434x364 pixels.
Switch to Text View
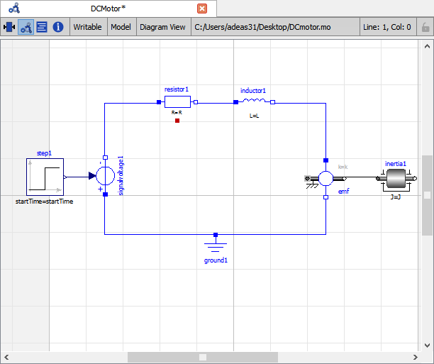point(42,27)
